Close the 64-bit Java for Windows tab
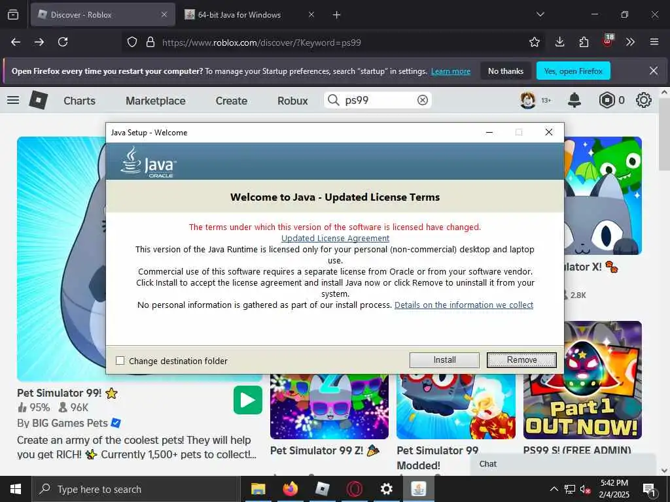Viewport: 670px width, 502px height. pos(311,15)
